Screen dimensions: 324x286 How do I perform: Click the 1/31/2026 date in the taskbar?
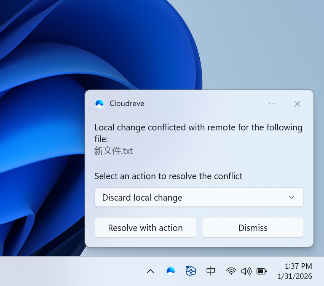point(295,276)
